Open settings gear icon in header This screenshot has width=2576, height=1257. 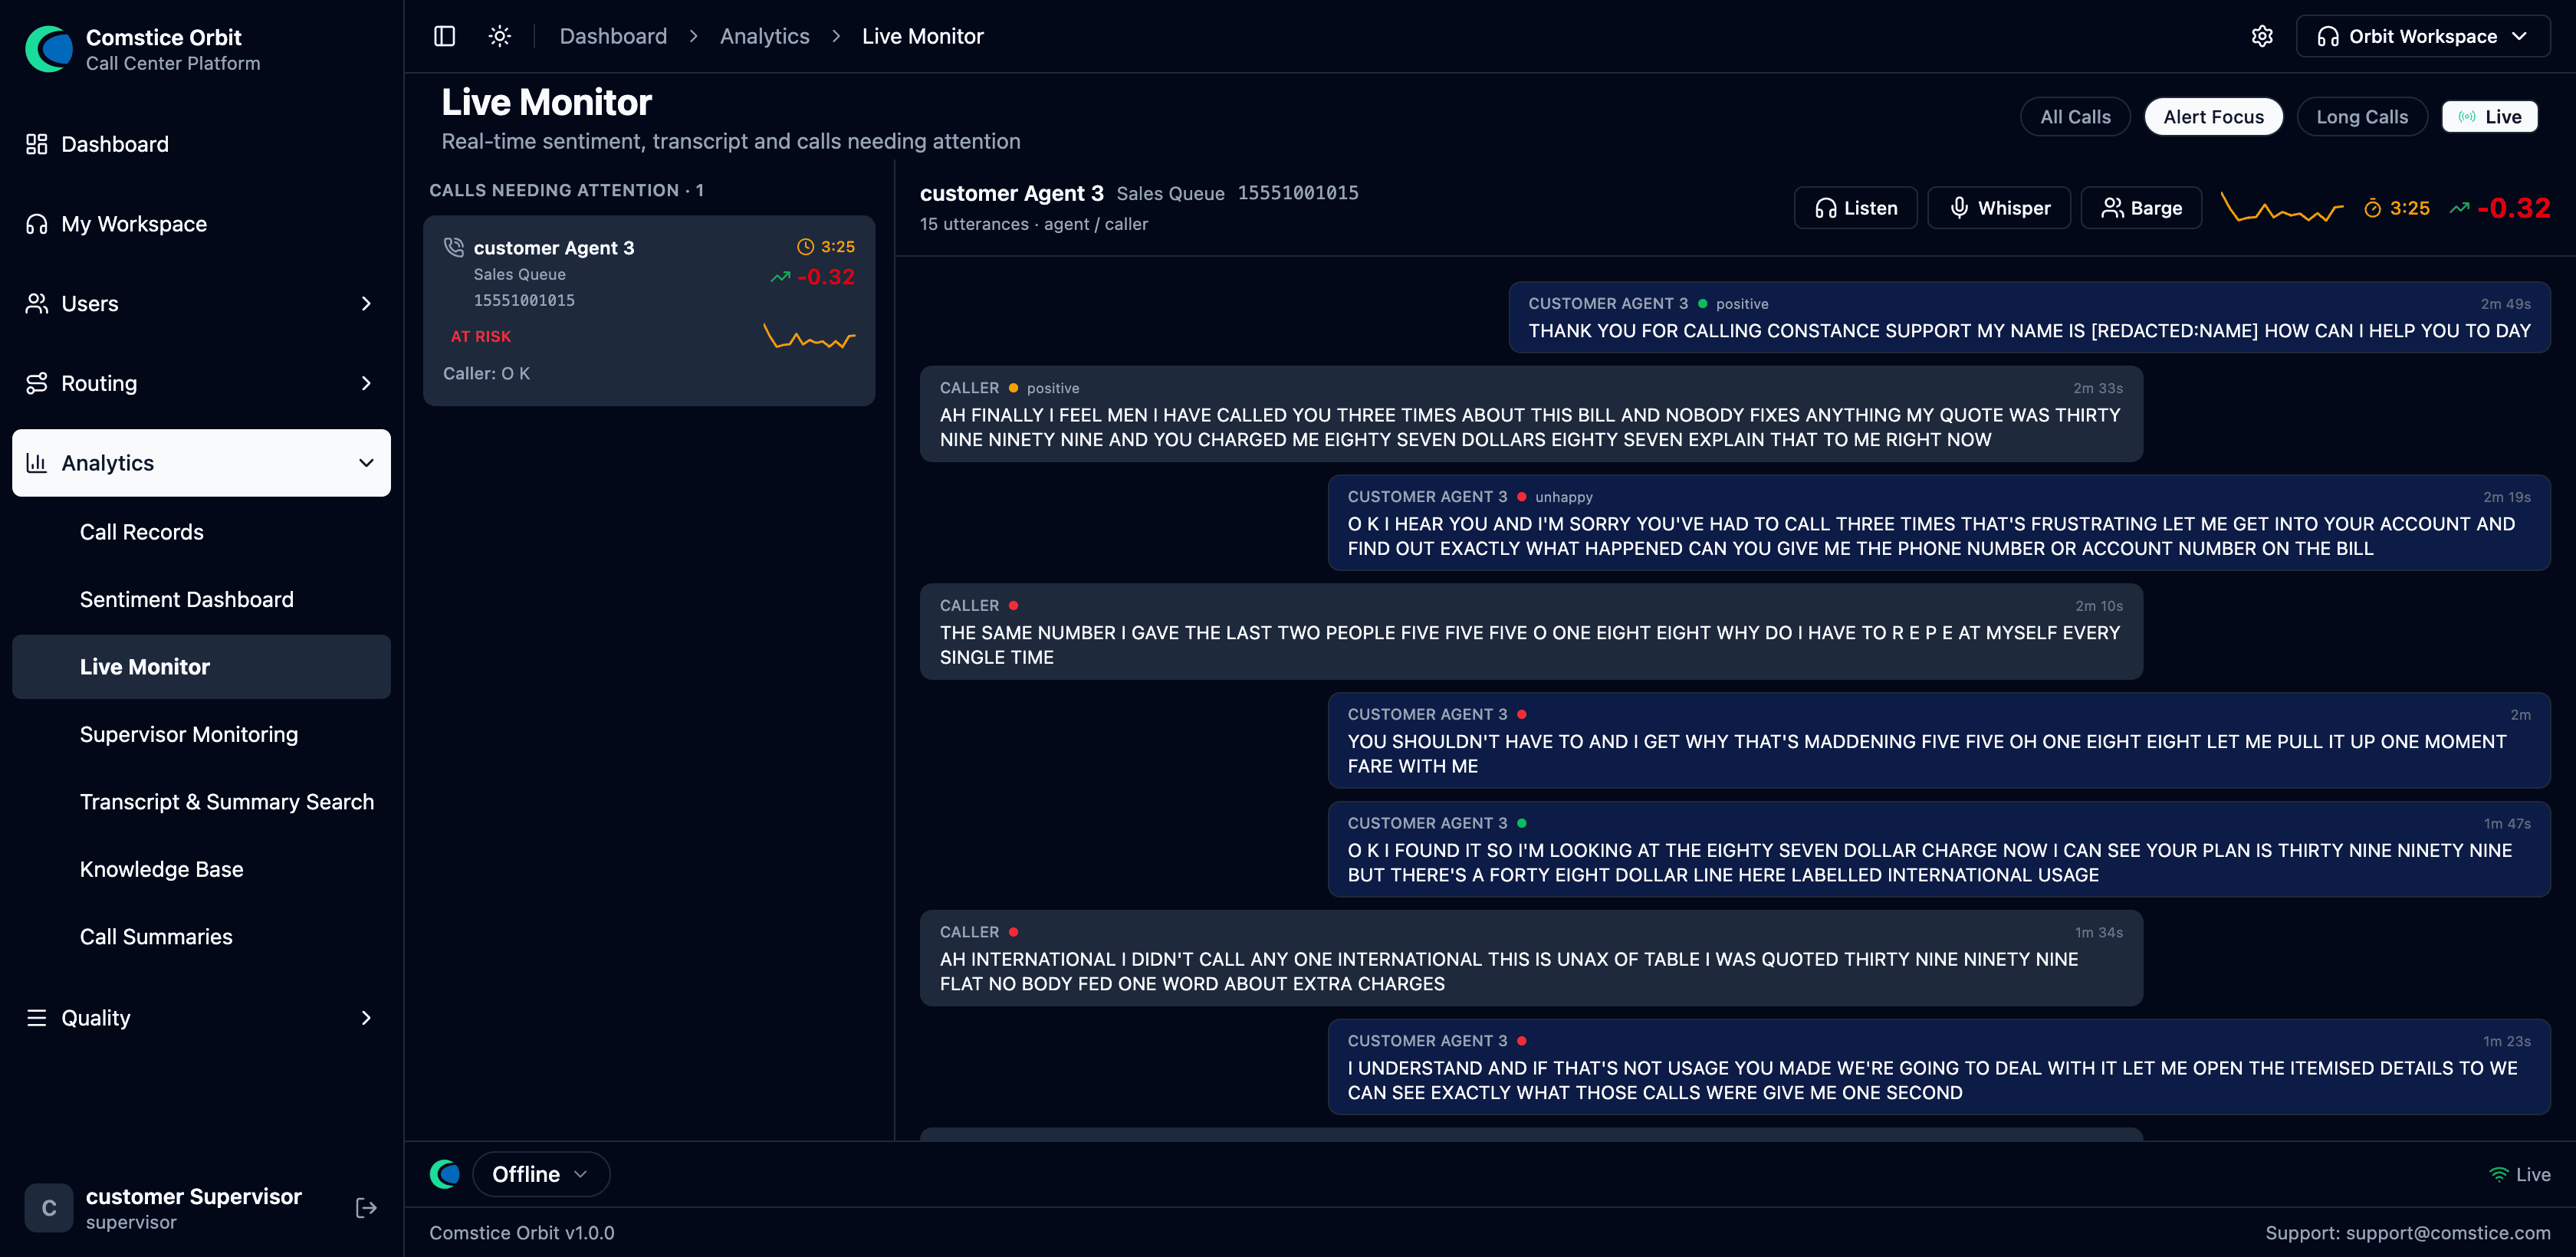point(2262,36)
